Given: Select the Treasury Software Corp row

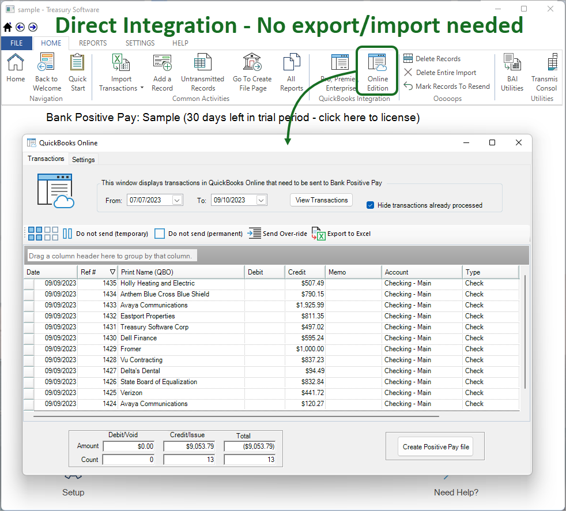Looking at the screenshot, I should 272,327.
